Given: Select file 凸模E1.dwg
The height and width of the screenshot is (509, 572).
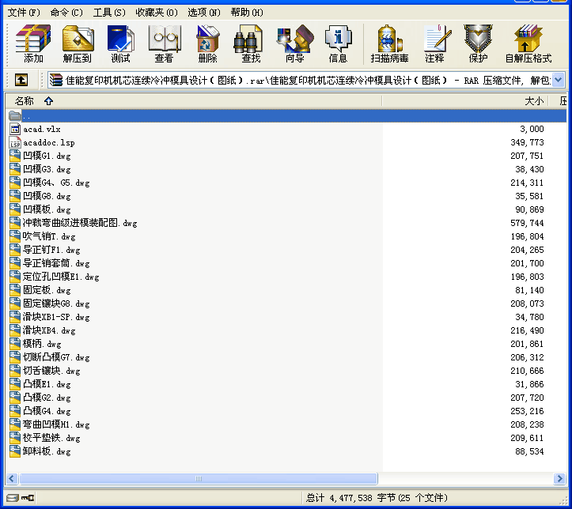Looking at the screenshot, I should pos(47,384).
